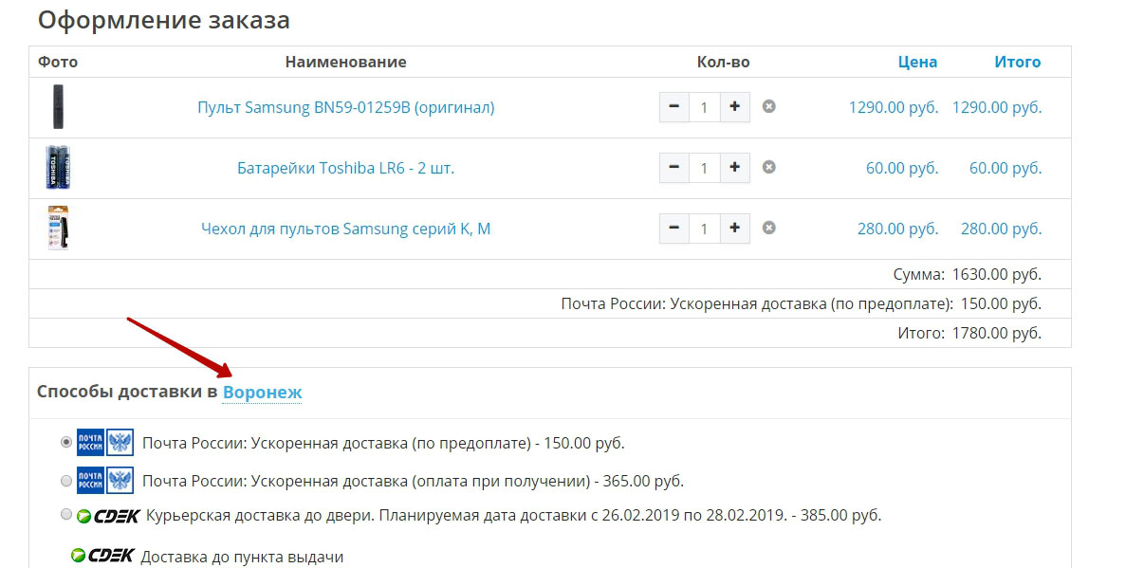Select CDEK courier delivery to door option
The height and width of the screenshot is (568, 1144).
pos(65,515)
